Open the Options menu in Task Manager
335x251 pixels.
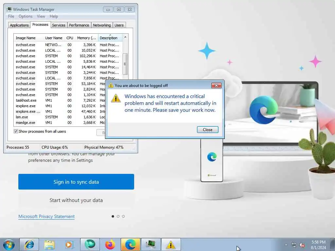(26, 16)
